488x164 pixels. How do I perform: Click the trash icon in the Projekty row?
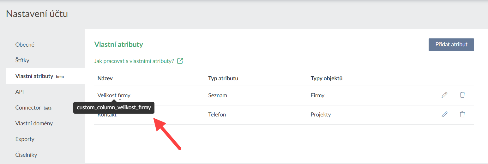pyautogui.click(x=462, y=114)
